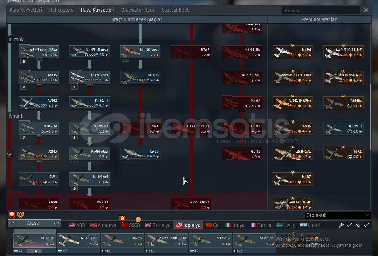378x256 pixels.
Task: Open the premium P-51C-11-NT card
Action: [x=343, y=52]
